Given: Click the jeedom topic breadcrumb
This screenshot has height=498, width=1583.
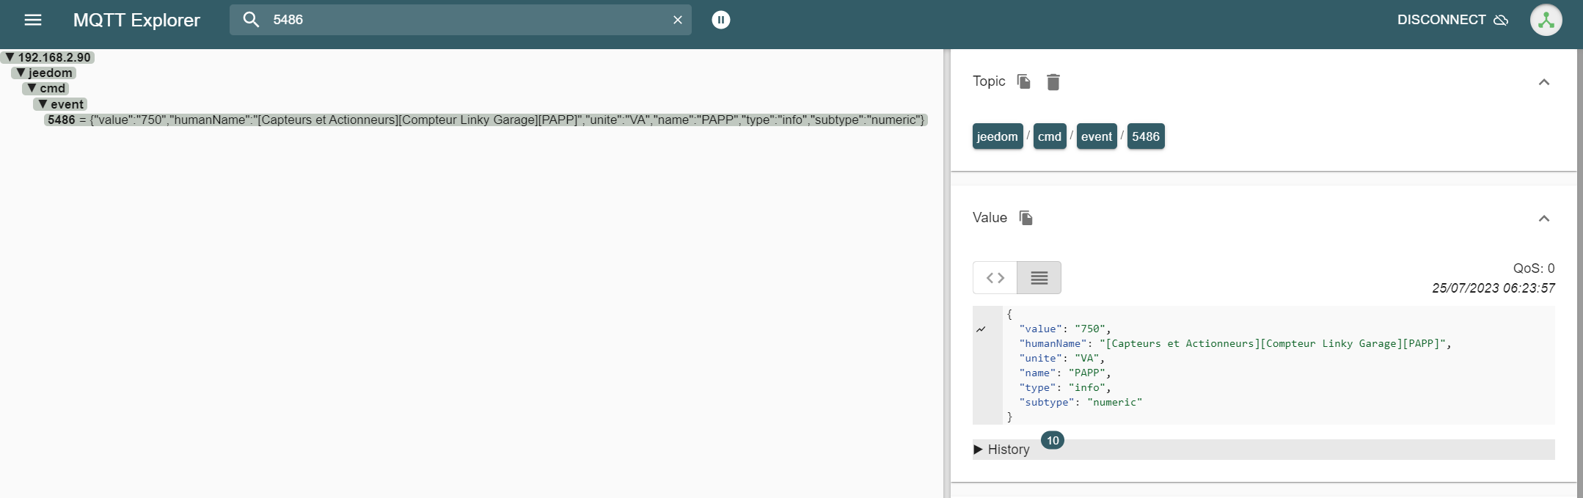Looking at the screenshot, I should [x=998, y=136].
